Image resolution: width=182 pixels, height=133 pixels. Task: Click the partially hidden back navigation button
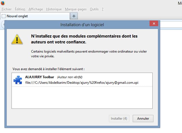pyautogui.click(x=3, y=24)
